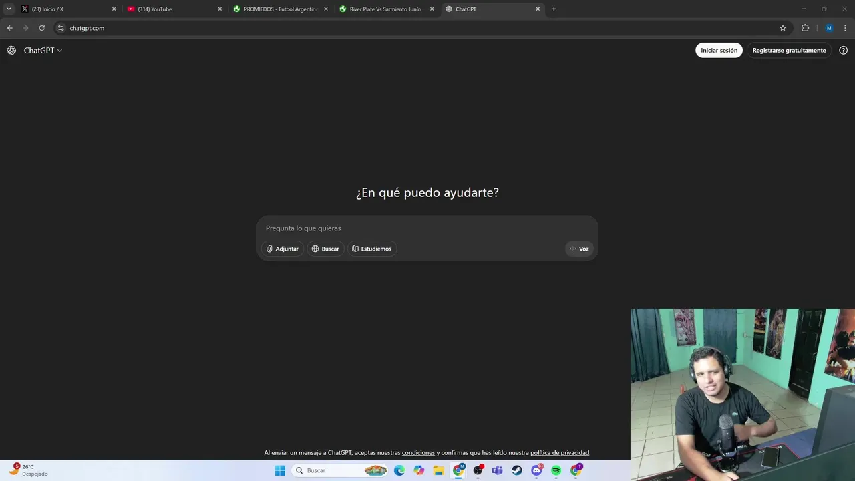Image resolution: width=855 pixels, height=481 pixels.
Task: Close the River Plate Vs Sarmiento tab
Action: coord(432,9)
